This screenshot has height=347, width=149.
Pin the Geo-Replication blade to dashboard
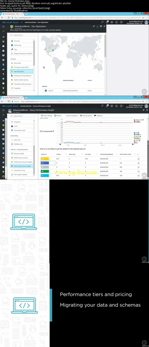93,26
